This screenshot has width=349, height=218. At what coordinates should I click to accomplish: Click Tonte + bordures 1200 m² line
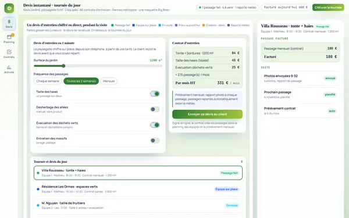pyautogui.click(x=207, y=53)
